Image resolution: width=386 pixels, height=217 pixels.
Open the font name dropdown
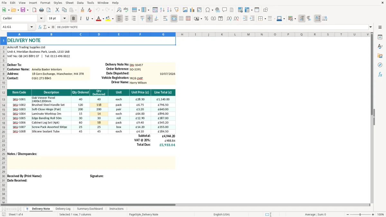[x=41, y=19]
